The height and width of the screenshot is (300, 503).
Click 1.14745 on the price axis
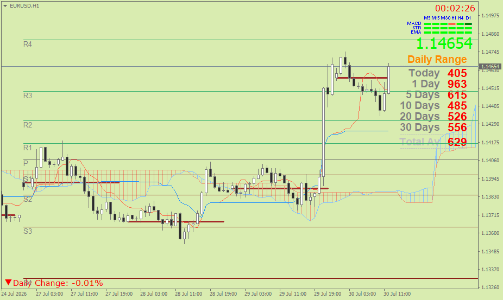[490, 52]
